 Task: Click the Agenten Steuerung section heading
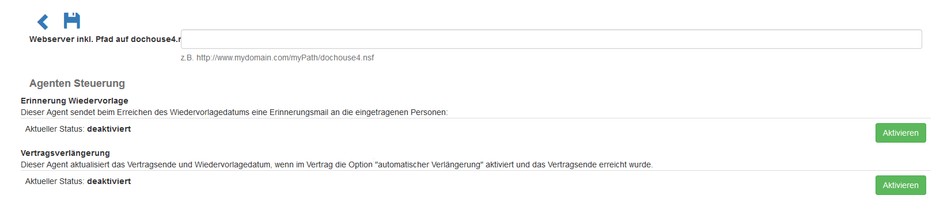(77, 83)
